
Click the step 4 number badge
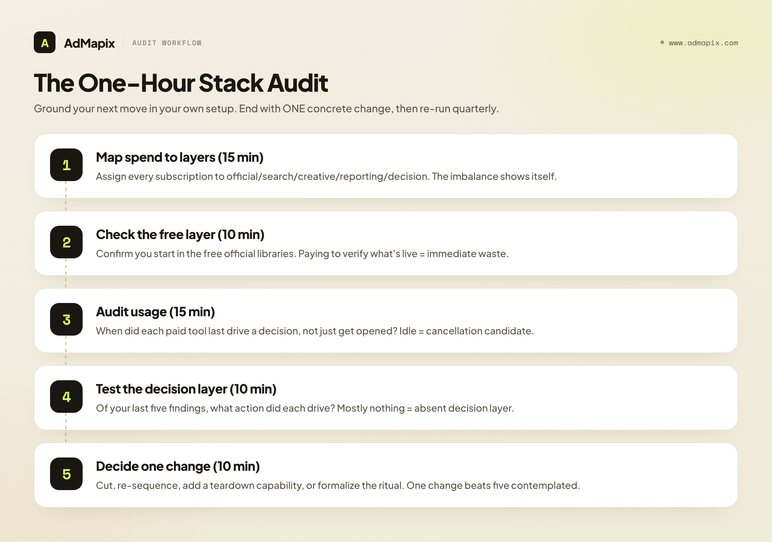point(66,397)
